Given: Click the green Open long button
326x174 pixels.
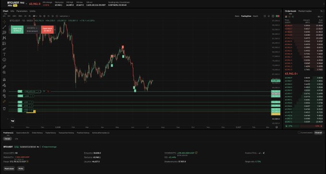Looking at the screenshot, I should point(17,29).
